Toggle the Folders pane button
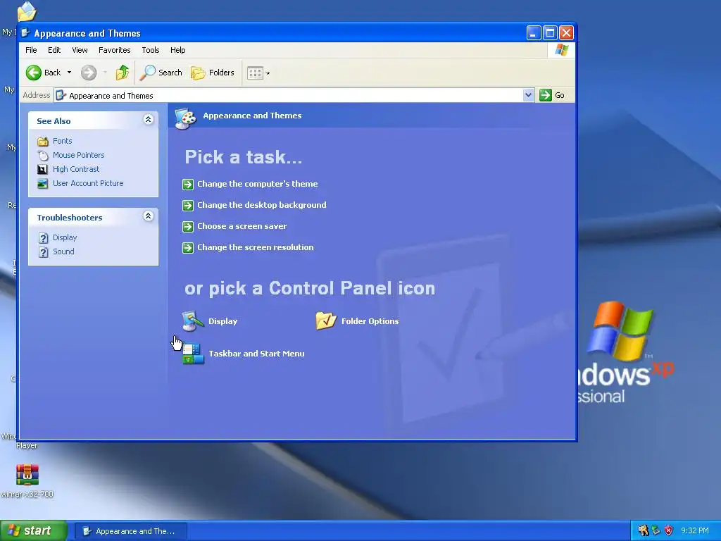Image resolution: width=721 pixels, height=541 pixels. tap(213, 73)
